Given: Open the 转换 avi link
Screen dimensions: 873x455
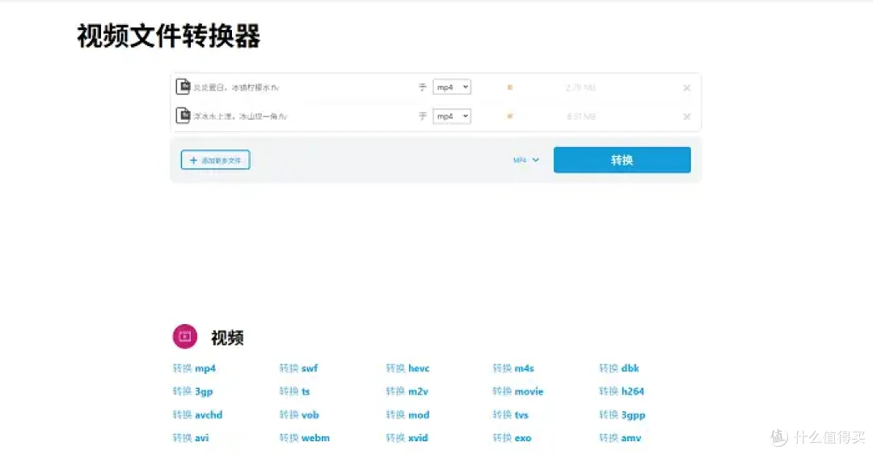Looking at the screenshot, I should click(x=191, y=438).
